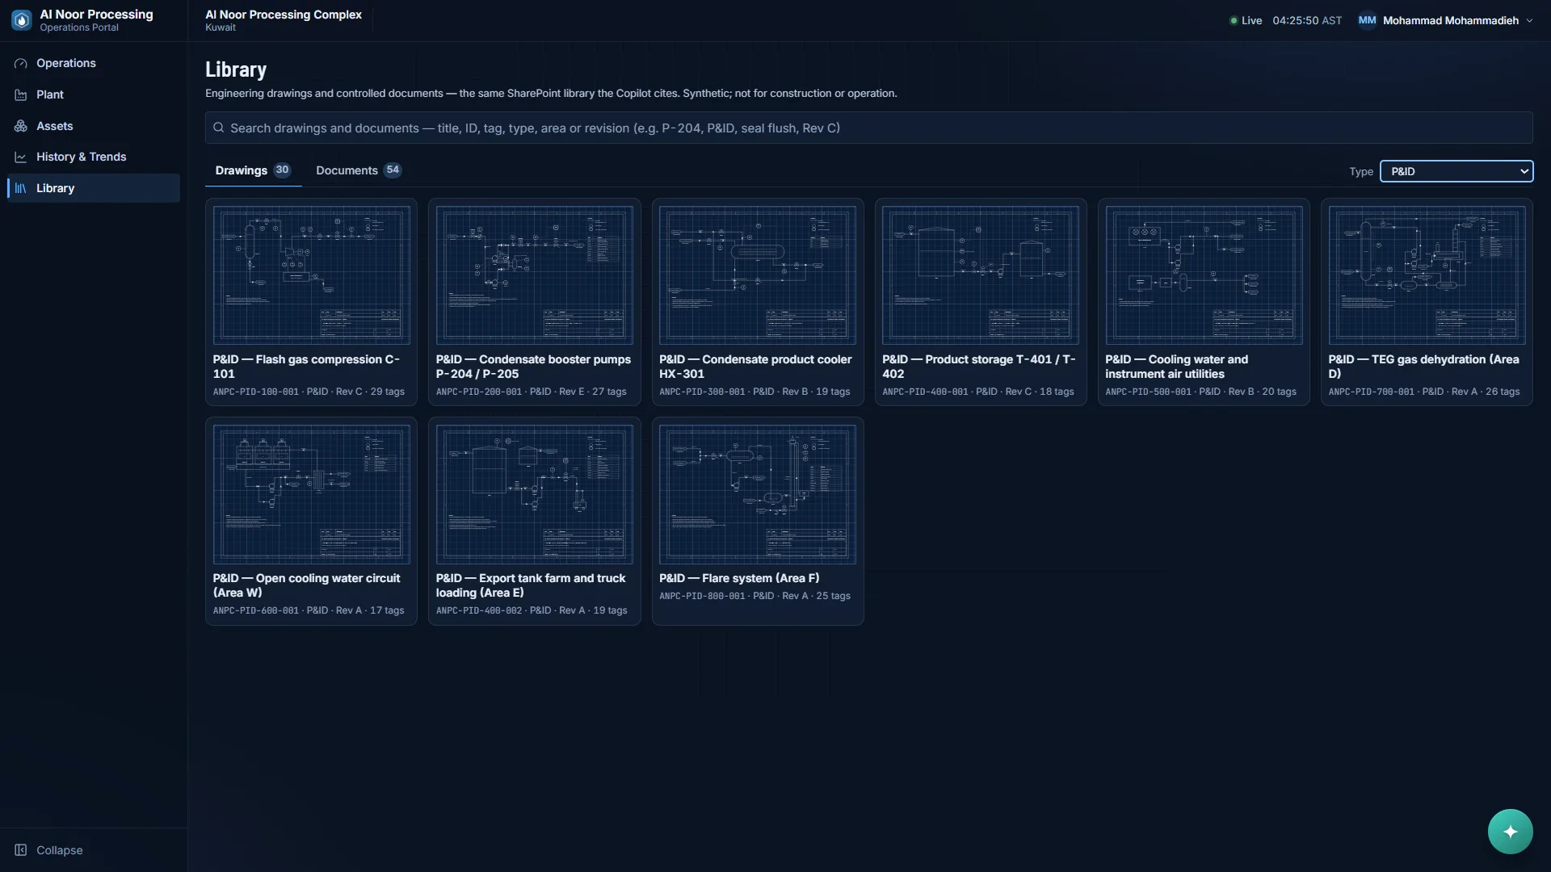
Task: Click the search magnifier icon
Action: pyautogui.click(x=218, y=128)
